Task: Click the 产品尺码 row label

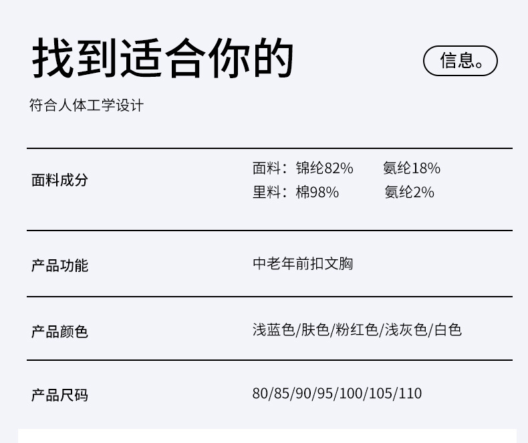Action: (x=59, y=396)
